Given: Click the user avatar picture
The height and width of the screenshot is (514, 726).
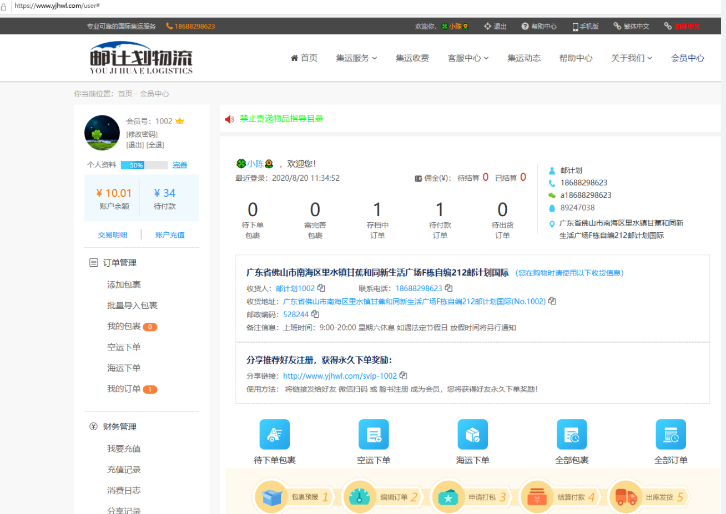Looking at the screenshot, I should [102, 133].
